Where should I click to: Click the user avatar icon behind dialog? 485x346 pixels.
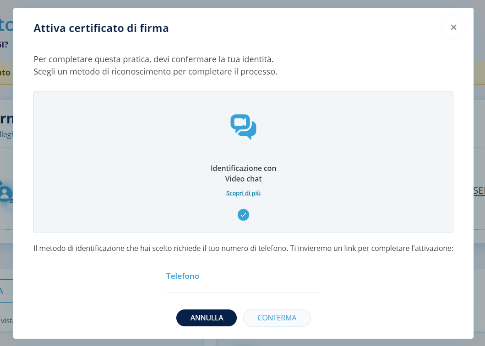point(5,194)
